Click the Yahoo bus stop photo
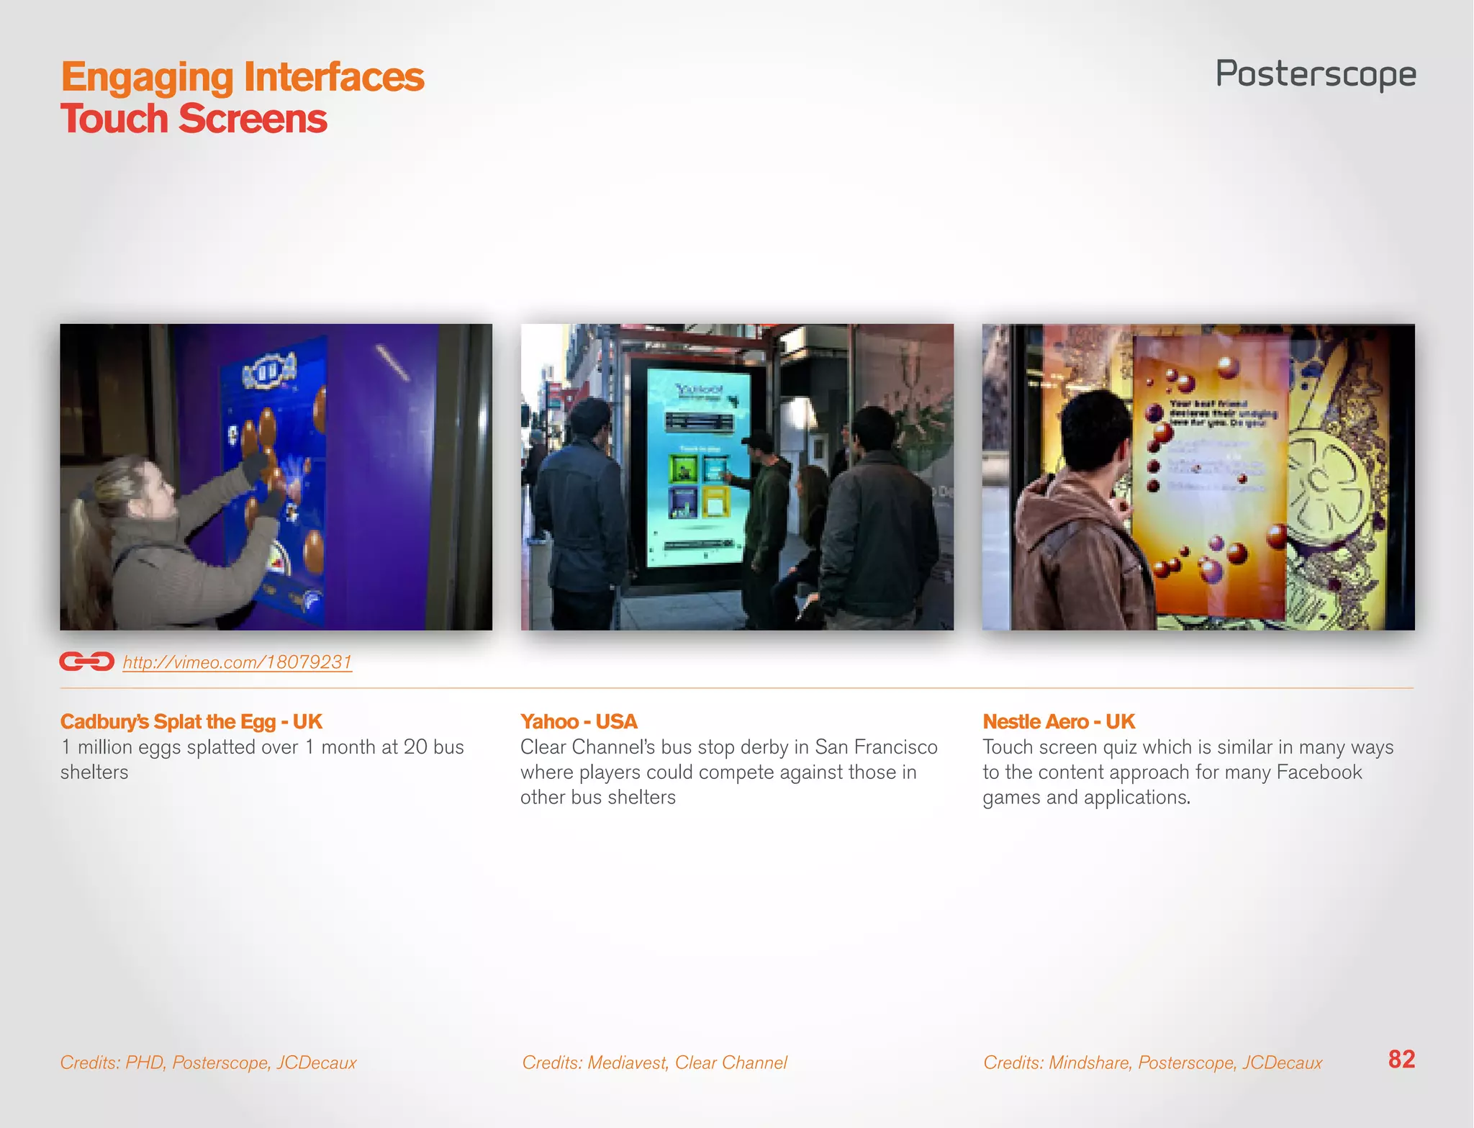Image resolution: width=1474 pixels, height=1128 pixels. pos(737,477)
